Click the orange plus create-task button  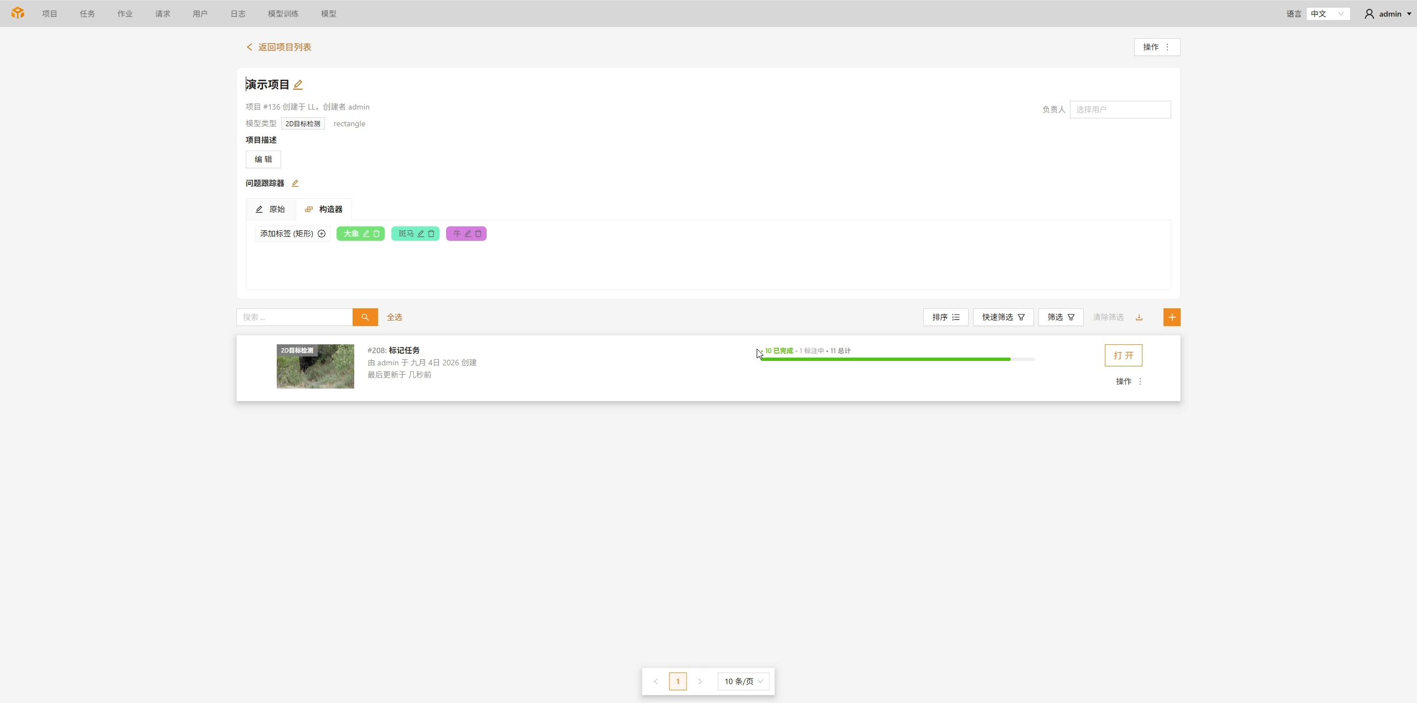1172,317
